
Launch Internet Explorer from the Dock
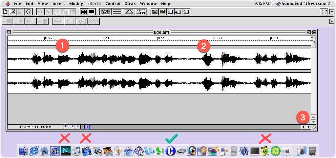(34, 151)
